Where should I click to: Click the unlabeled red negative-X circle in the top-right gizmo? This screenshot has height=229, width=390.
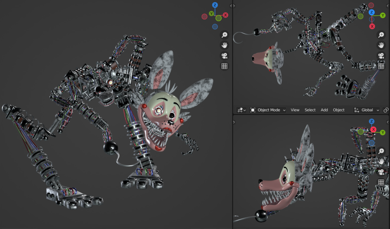(371, 5)
